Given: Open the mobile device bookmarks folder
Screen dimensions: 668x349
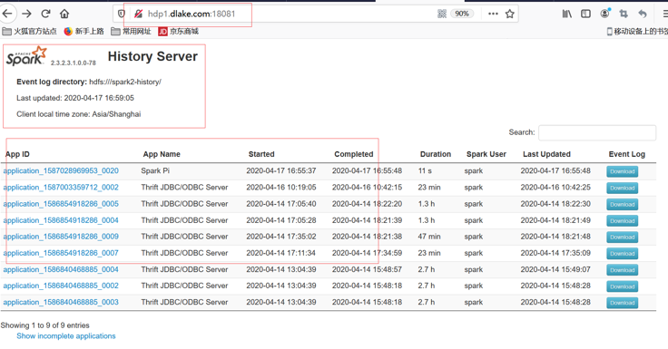Looking at the screenshot, I should 637,31.
